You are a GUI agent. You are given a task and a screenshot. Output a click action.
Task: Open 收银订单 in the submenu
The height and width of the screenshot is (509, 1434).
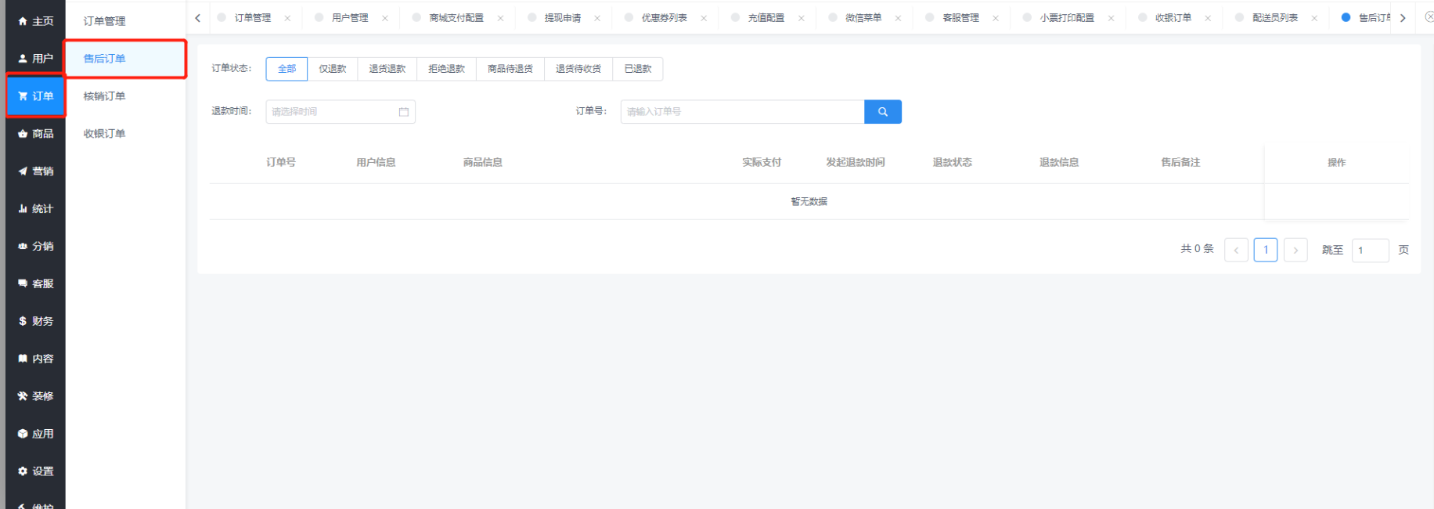pyautogui.click(x=105, y=134)
